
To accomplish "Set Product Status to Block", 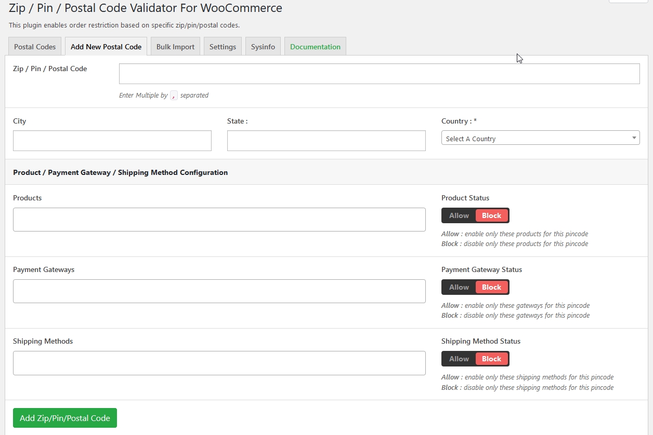I will [491, 215].
